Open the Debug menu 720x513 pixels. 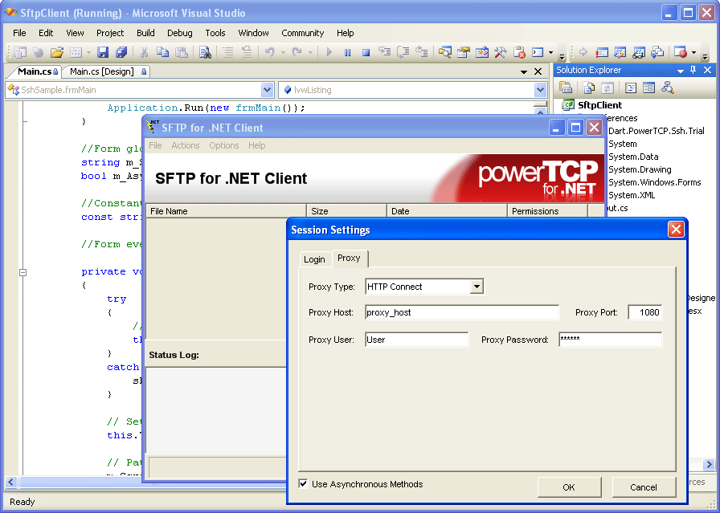click(179, 33)
